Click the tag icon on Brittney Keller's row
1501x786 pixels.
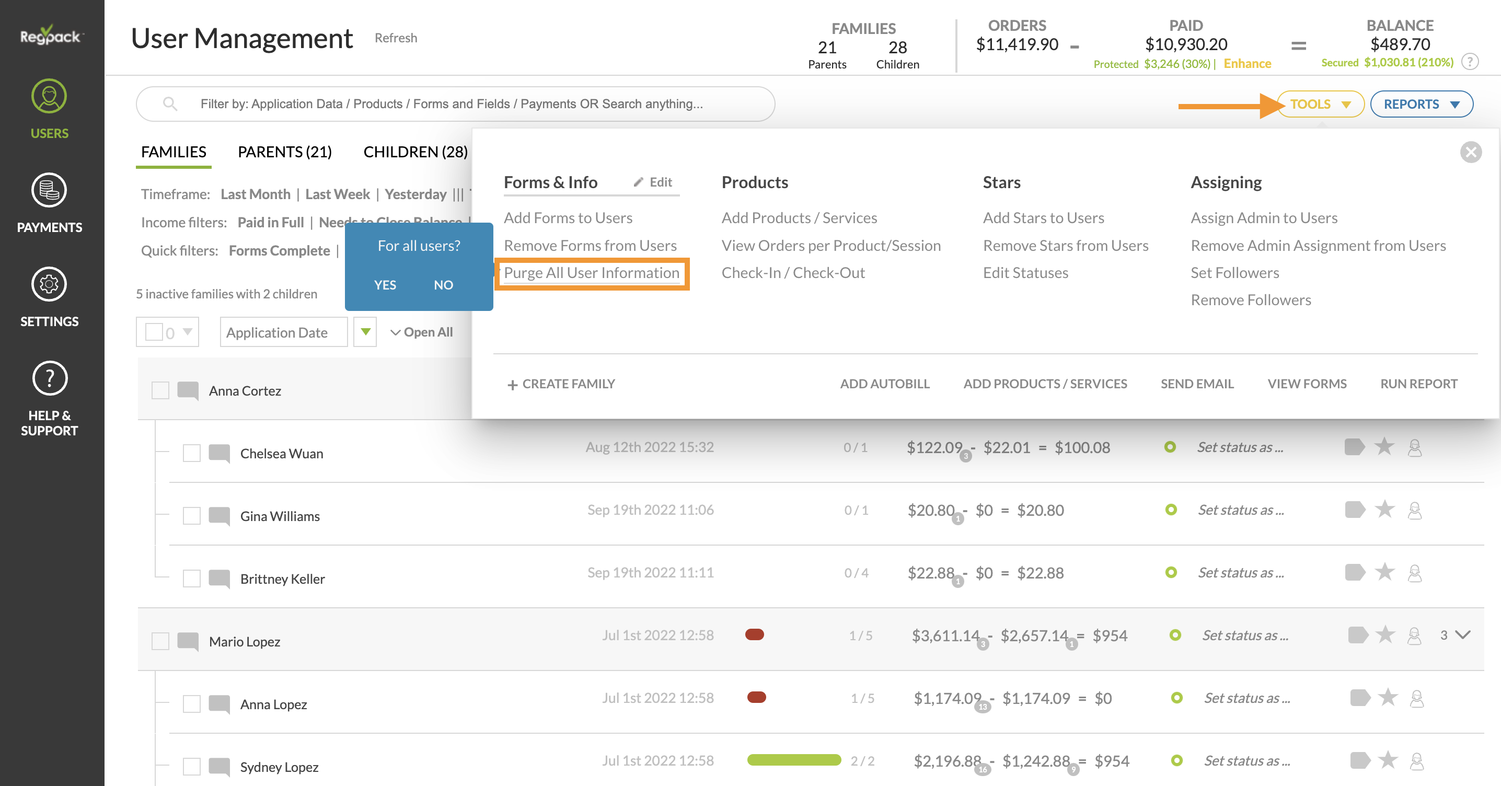pos(1355,572)
